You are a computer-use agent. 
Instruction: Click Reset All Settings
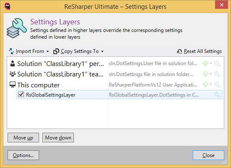click(x=199, y=51)
